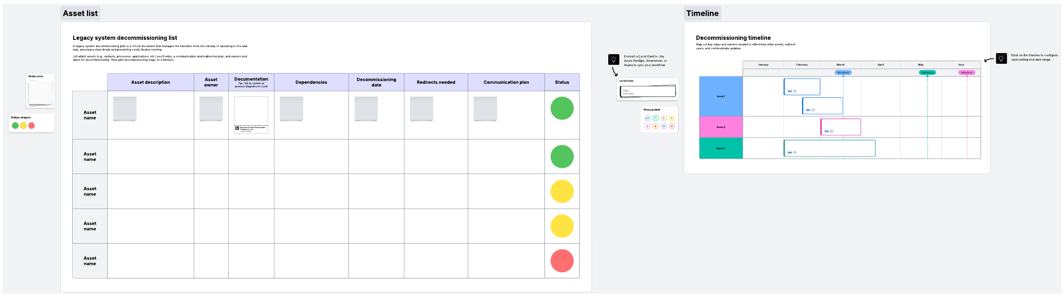Select the red status circle in last row
Image resolution: width=1064 pixels, height=298 pixels.
click(x=562, y=261)
